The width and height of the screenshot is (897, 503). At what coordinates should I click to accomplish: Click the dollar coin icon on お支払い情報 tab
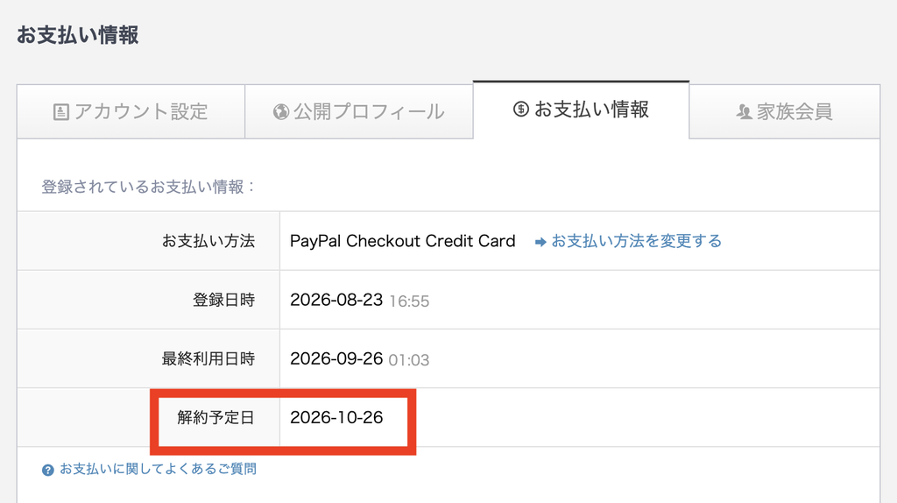520,109
